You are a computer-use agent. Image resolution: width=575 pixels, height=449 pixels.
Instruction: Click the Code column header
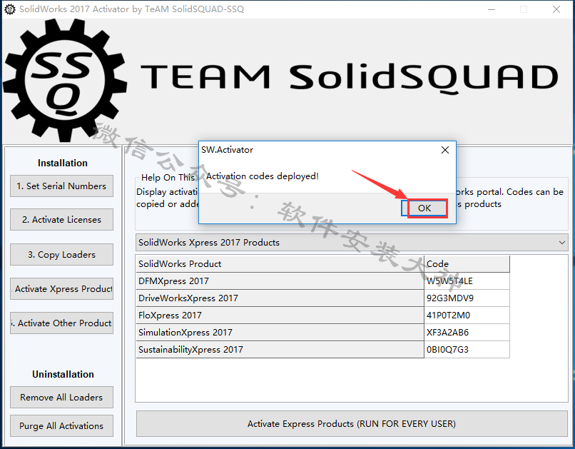[x=467, y=263]
